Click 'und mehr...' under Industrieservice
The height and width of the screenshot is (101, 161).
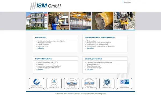(41, 69)
